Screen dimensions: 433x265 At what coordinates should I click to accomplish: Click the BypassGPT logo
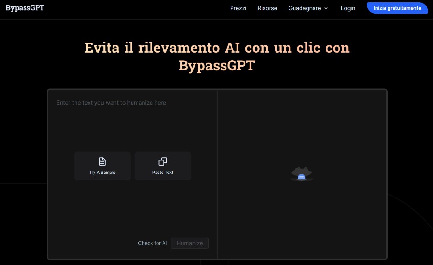click(x=25, y=8)
